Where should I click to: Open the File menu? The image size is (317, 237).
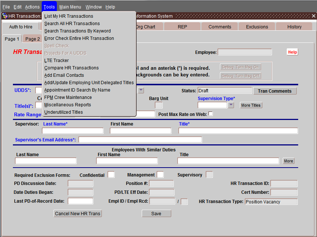coord(6,7)
